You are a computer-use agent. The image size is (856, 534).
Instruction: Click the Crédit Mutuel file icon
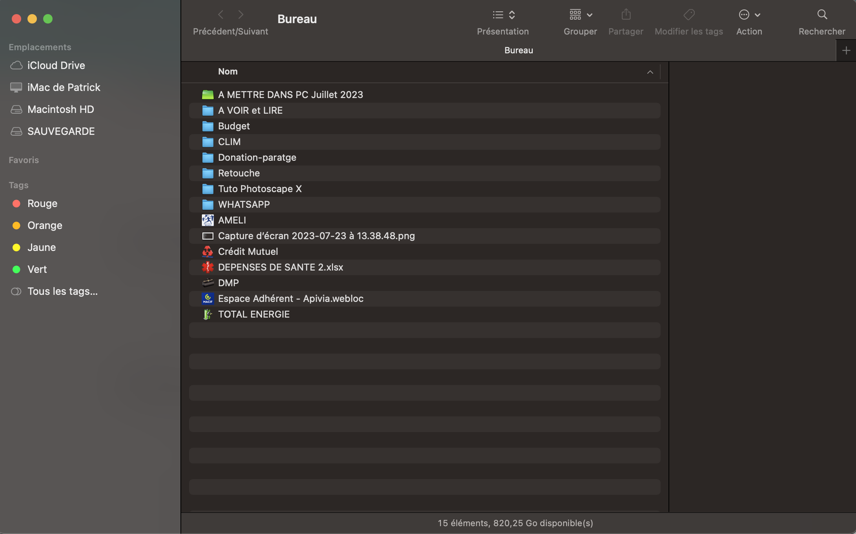[208, 251]
